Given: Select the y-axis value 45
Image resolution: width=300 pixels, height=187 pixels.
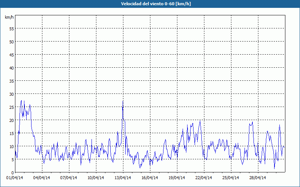Looking at the screenshot, I should pyautogui.click(x=12, y=55).
